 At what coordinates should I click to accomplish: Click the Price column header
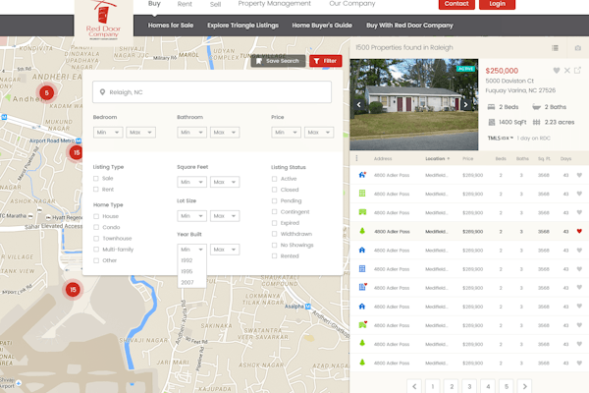467,159
